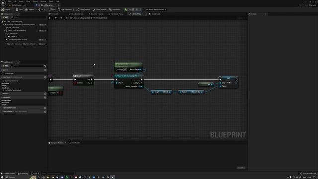The height and width of the screenshot is (179, 318).
Task: Switch to the Compiler Results tab
Action: [x=57, y=143]
